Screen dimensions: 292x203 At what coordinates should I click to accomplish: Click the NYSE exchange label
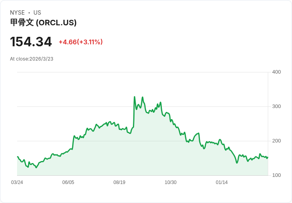tap(17, 13)
